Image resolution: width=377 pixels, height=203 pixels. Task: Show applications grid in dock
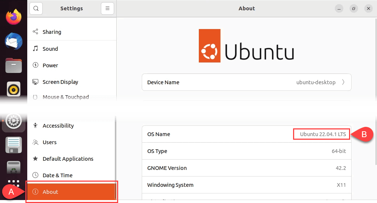tap(14, 183)
